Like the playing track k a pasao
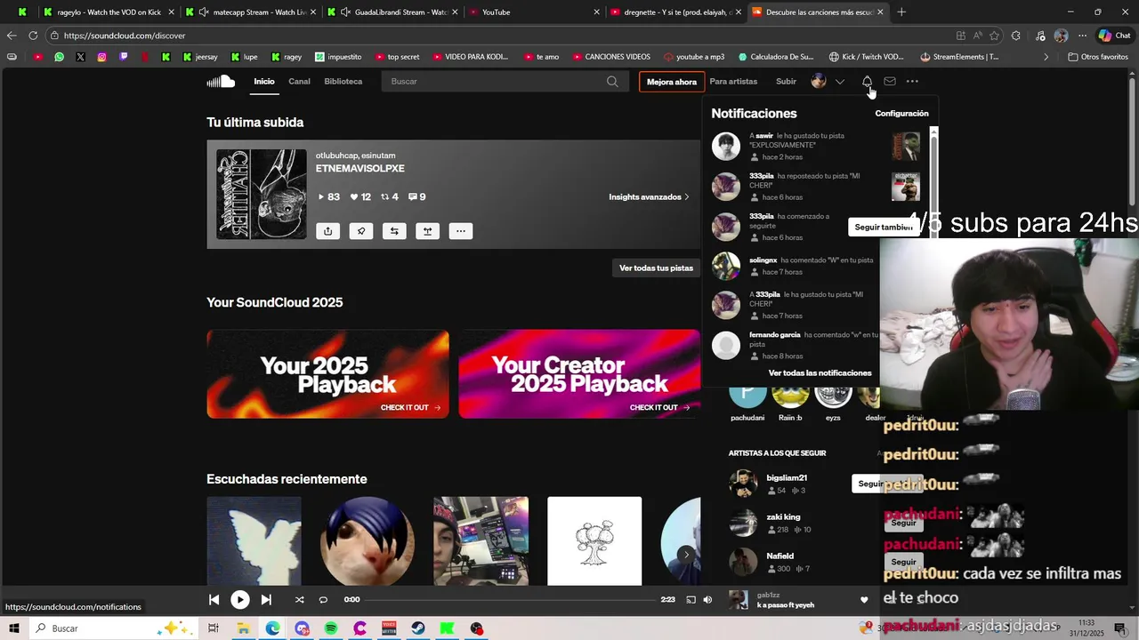The height and width of the screenshot is (640, 1139). (863, 600)
